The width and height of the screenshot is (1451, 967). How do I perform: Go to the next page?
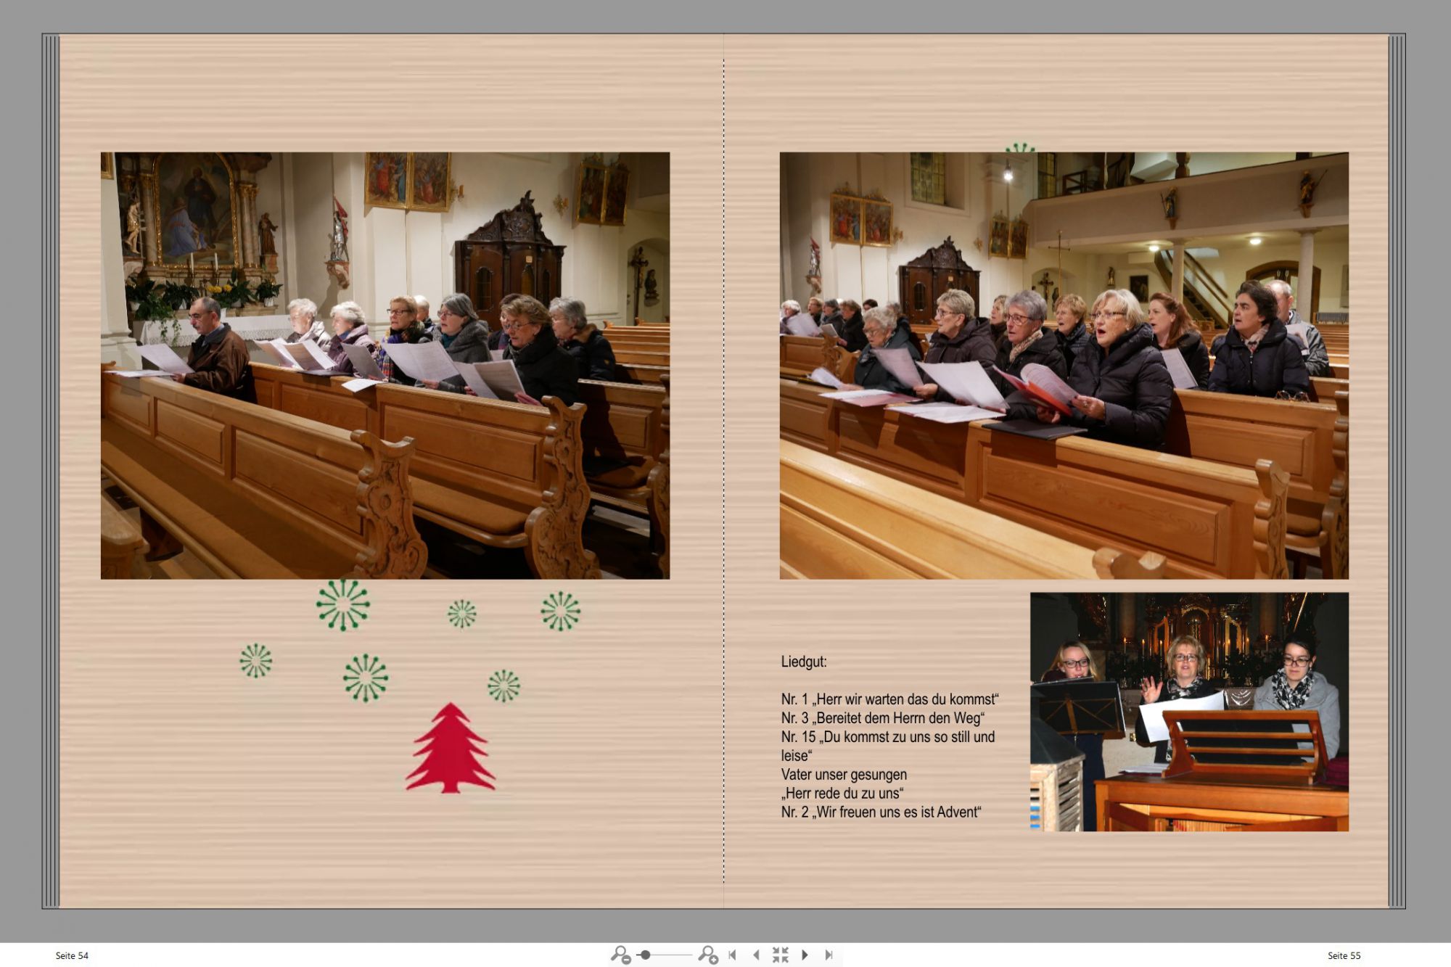805,955
